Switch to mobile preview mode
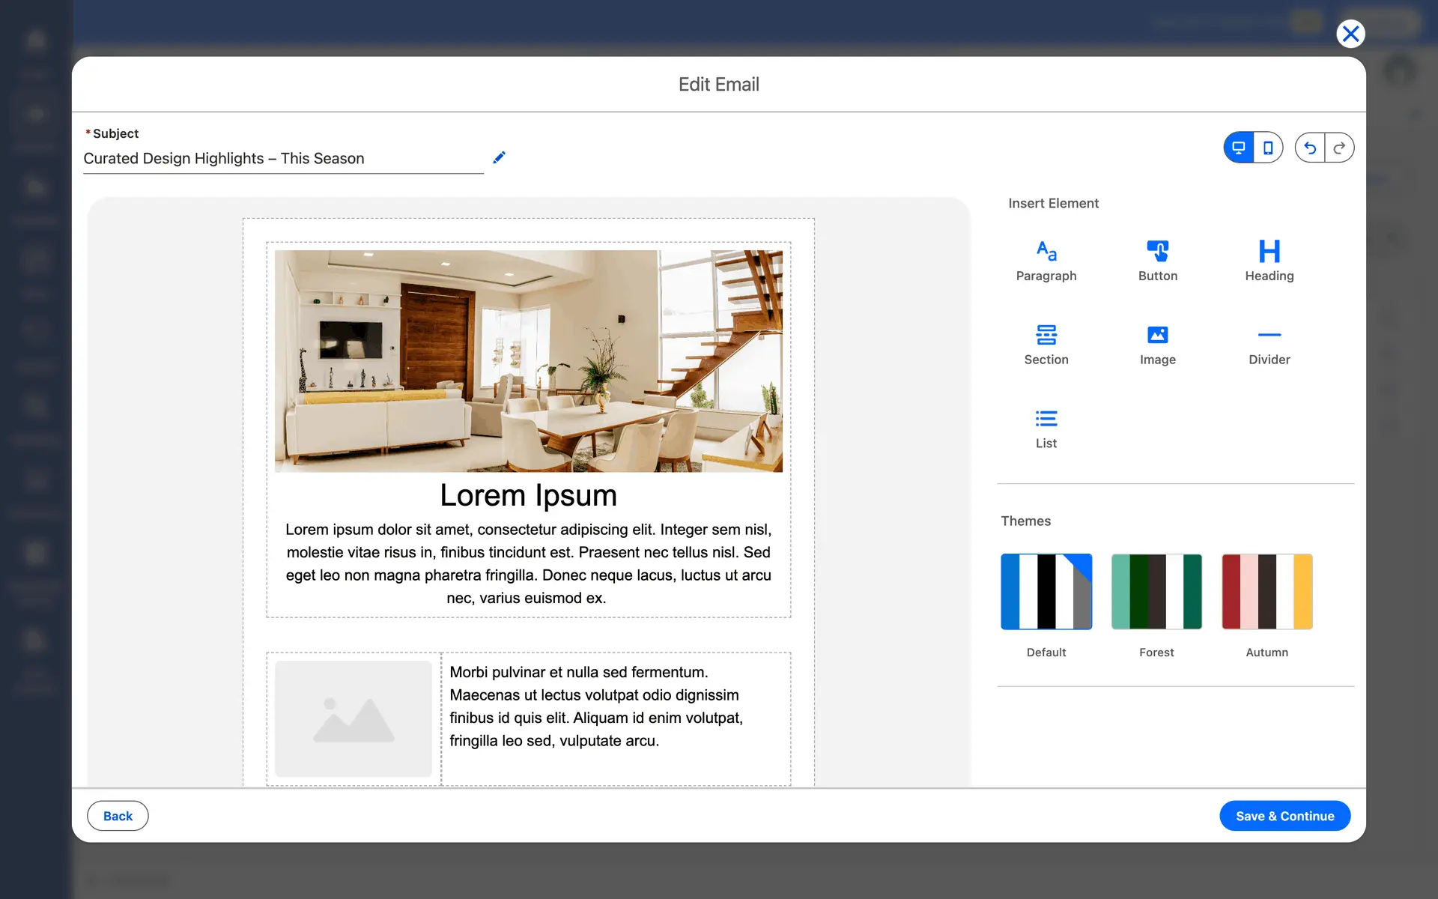Viewport: 1438px width, 899px height. point(1268,148)
